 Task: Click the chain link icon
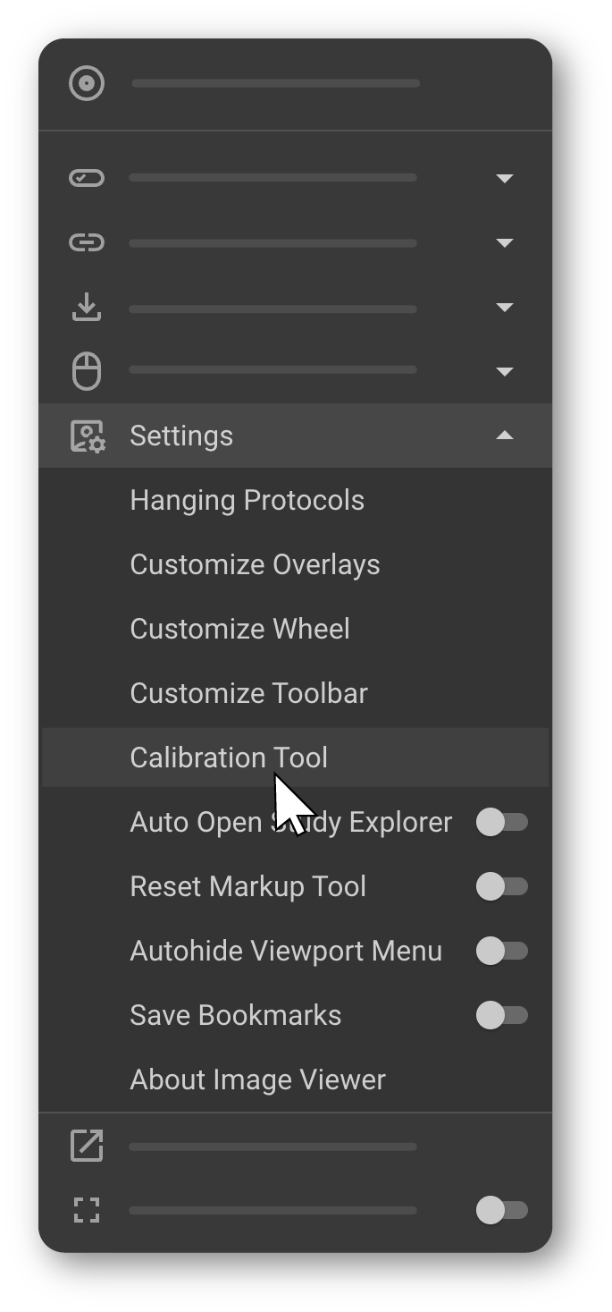[x=87, y=242]
